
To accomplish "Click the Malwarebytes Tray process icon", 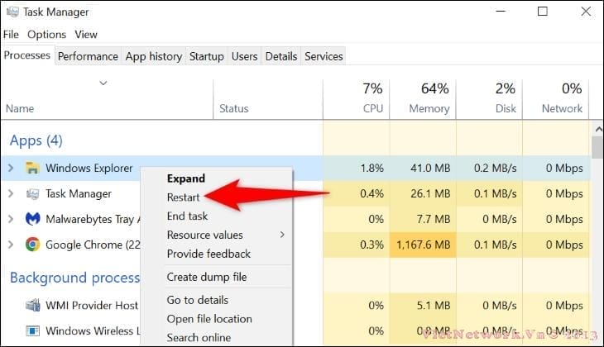I will coord(33,219).
